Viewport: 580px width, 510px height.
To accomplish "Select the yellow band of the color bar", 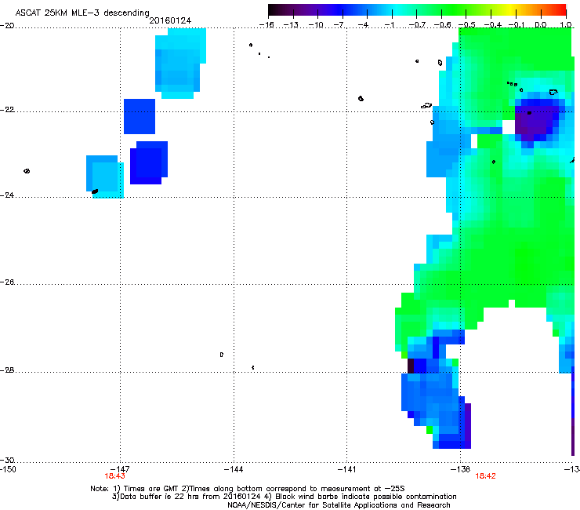I will coord(511,10).
